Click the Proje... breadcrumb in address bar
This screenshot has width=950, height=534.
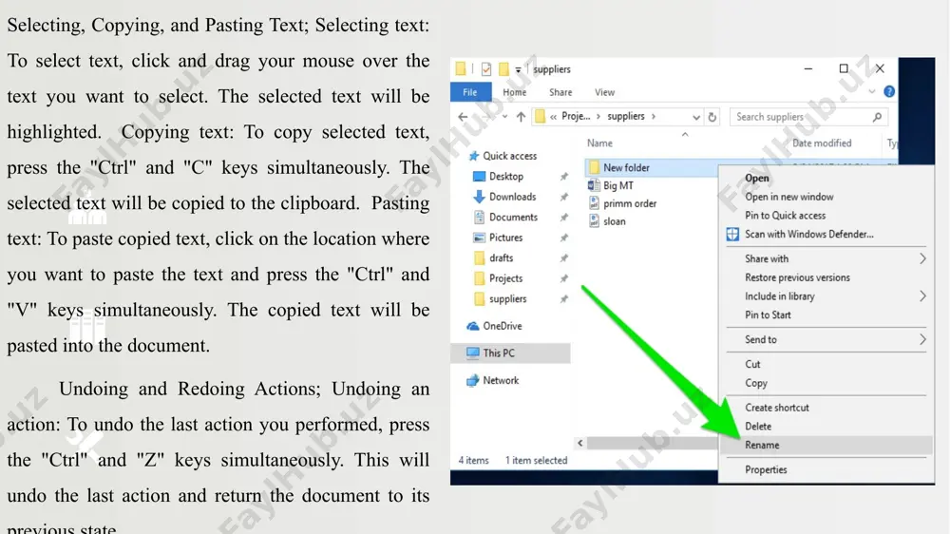pos(576,116)
